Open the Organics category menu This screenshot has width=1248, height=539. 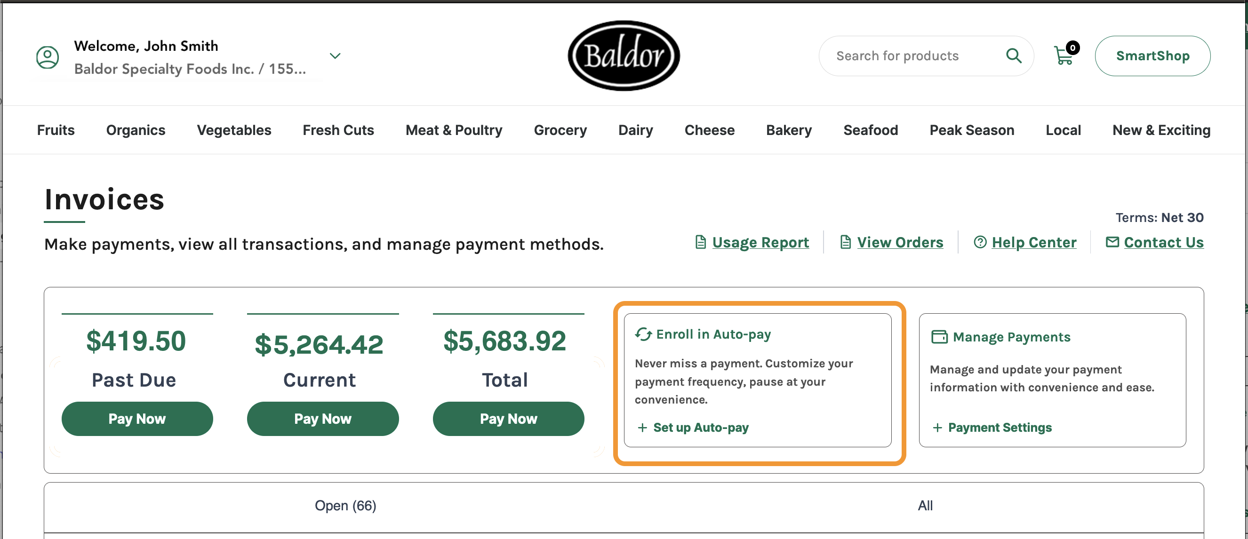click(136, 130)
